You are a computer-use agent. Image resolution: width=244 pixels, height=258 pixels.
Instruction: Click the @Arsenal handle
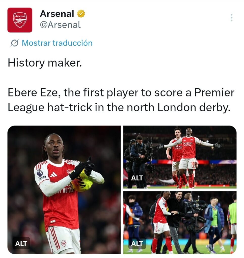[60, 25]
